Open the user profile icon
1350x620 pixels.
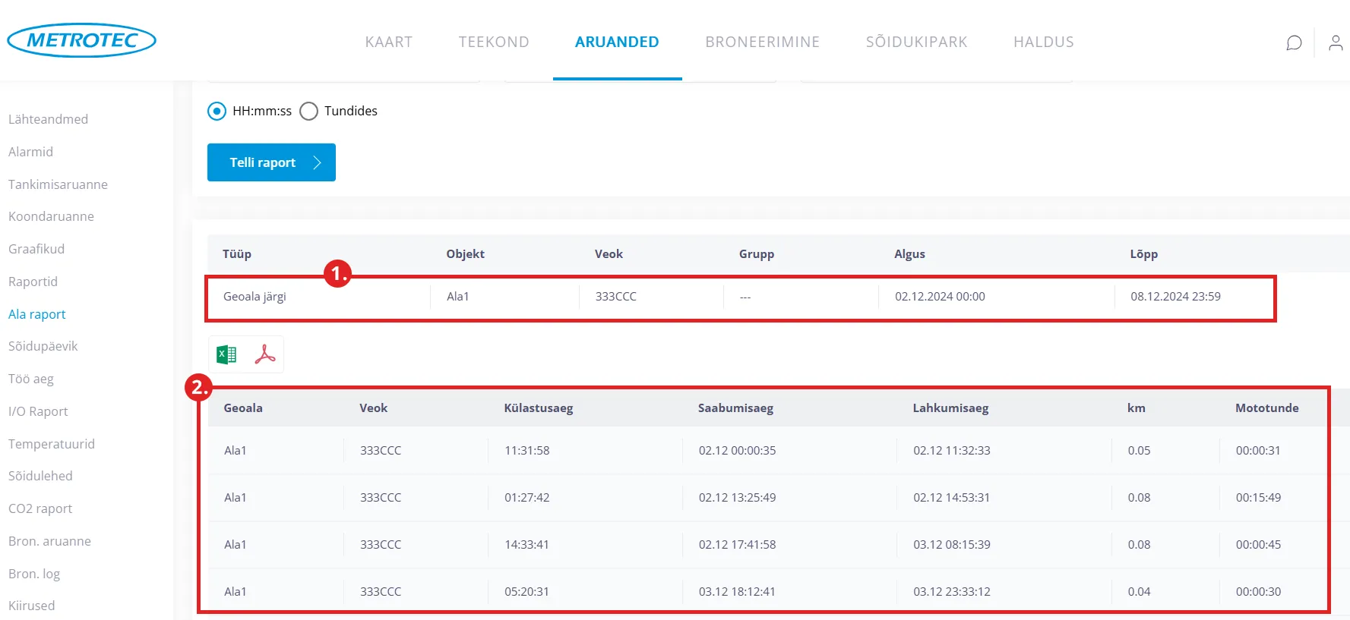pos(1335,42)
